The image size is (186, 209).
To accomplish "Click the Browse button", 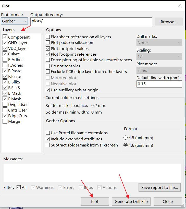I will [x=169, y=22].
